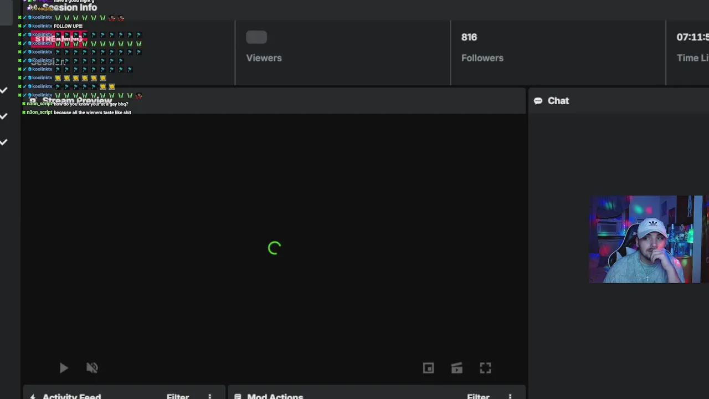Click the Chat panel title

click(x=558, y=101)
